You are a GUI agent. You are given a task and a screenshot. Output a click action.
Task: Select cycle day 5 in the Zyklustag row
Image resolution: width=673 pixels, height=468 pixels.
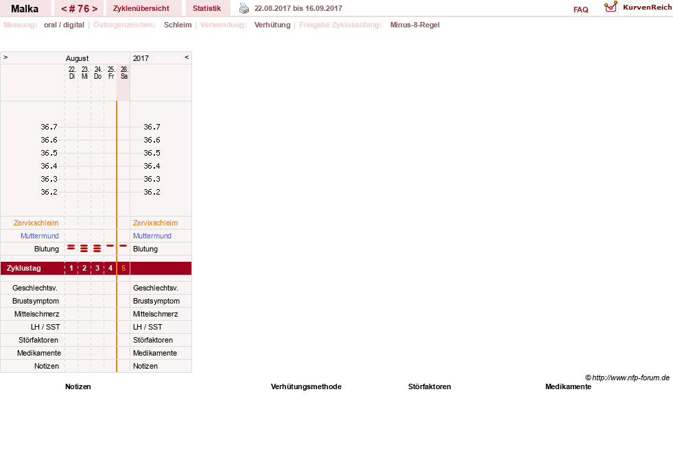123,269
